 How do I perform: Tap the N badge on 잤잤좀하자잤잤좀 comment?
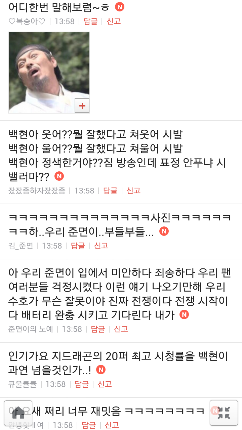(x=59, y=176)
